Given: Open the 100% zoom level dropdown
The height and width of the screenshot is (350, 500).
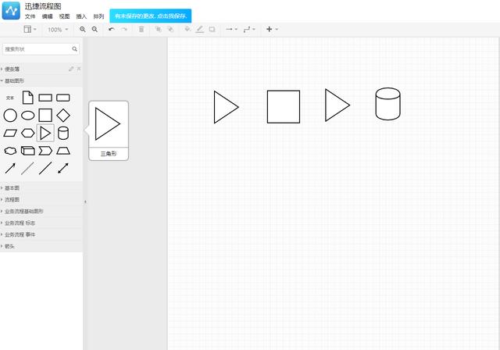Looking at the screenshot, I should click(58, 29).
